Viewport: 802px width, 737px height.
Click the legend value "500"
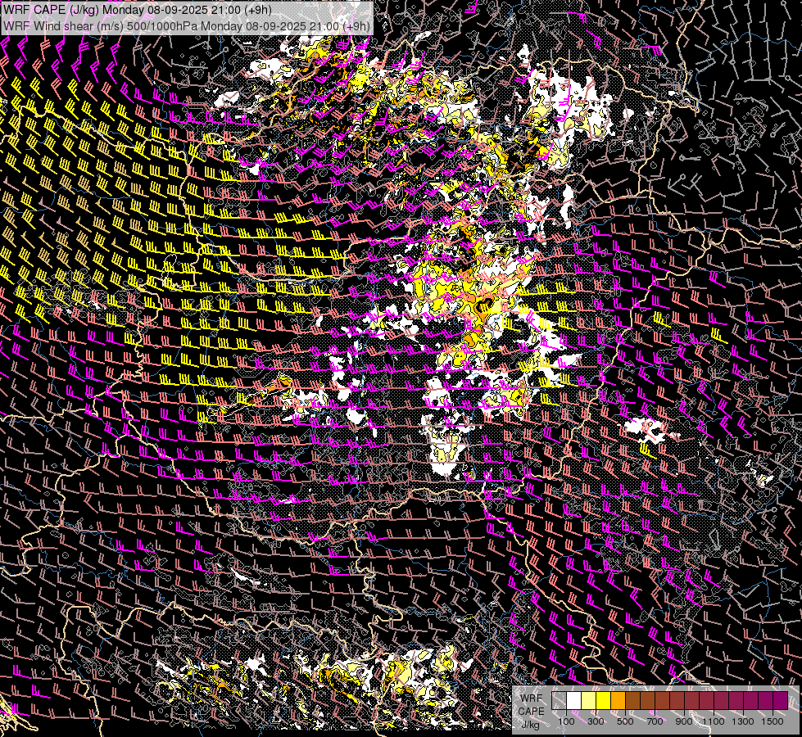tap(625, 721)
